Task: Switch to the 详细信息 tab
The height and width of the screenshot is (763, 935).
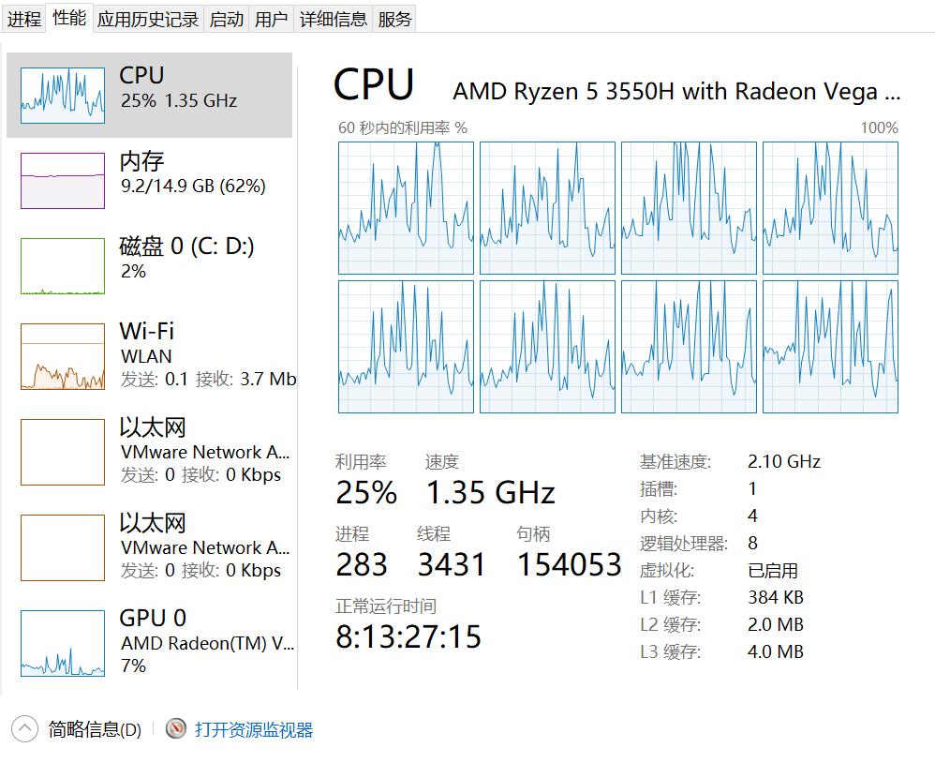Action: tap(334, 19)
